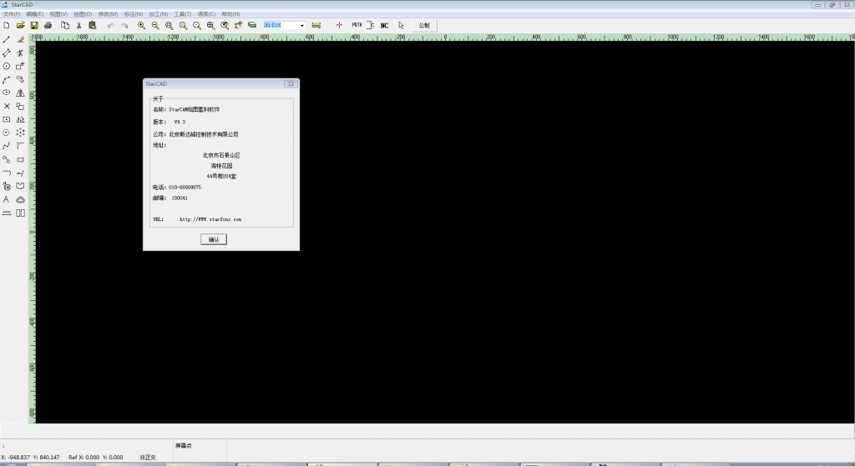Select the Point tool with X mark
The height and width of the screenshot is (466, 855).
[7, 106]
